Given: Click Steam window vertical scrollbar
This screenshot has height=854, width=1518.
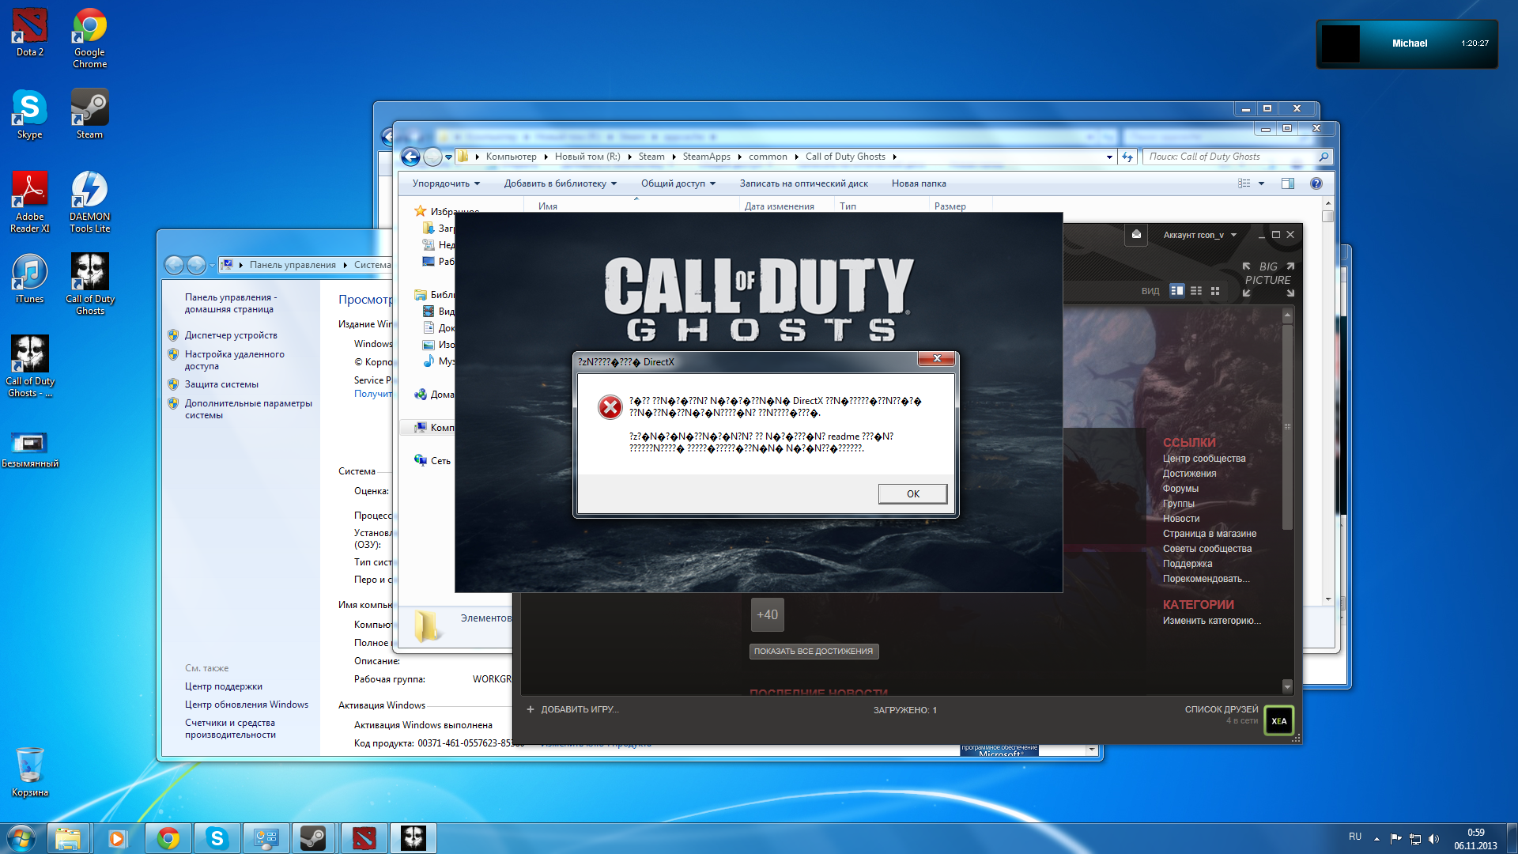Looking at the screenshot, I should click(1287, 427).
